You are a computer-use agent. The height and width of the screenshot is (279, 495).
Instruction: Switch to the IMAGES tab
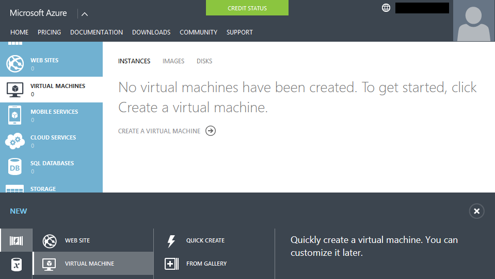click(x=173, y=61)
